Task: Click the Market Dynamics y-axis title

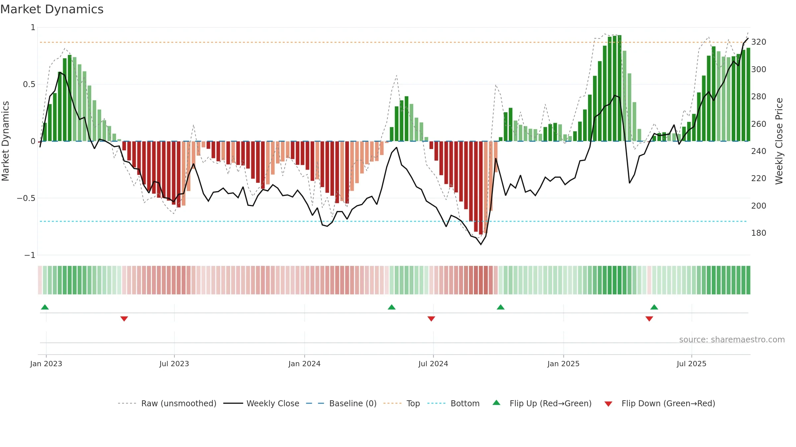Action: click(x=5, y=141)
